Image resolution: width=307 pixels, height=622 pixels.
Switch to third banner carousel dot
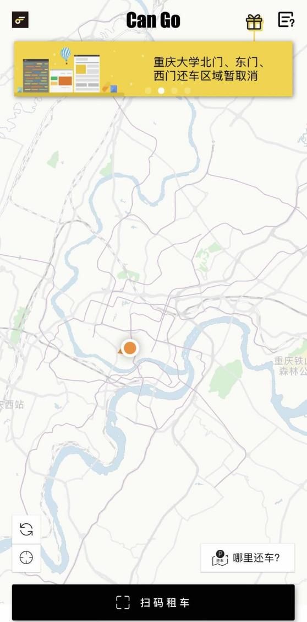tap(174, 90)
